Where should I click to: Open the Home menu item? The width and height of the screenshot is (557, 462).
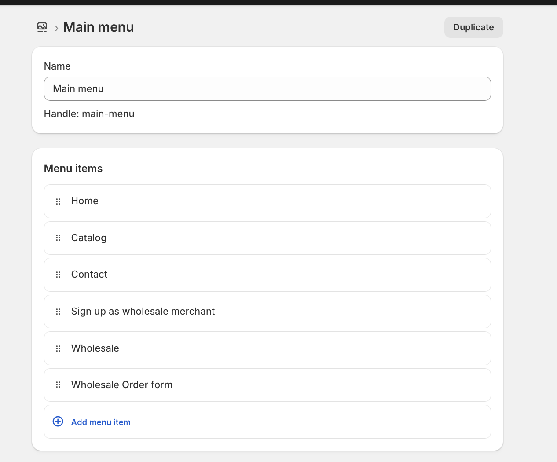(x=85, y=201)
